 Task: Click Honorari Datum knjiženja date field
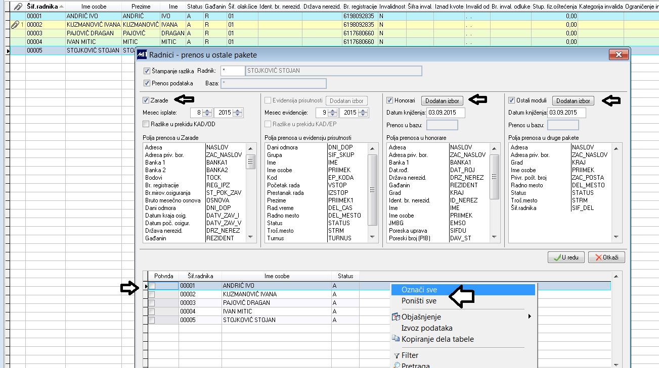pyautogui.click(x=446, y=113)
